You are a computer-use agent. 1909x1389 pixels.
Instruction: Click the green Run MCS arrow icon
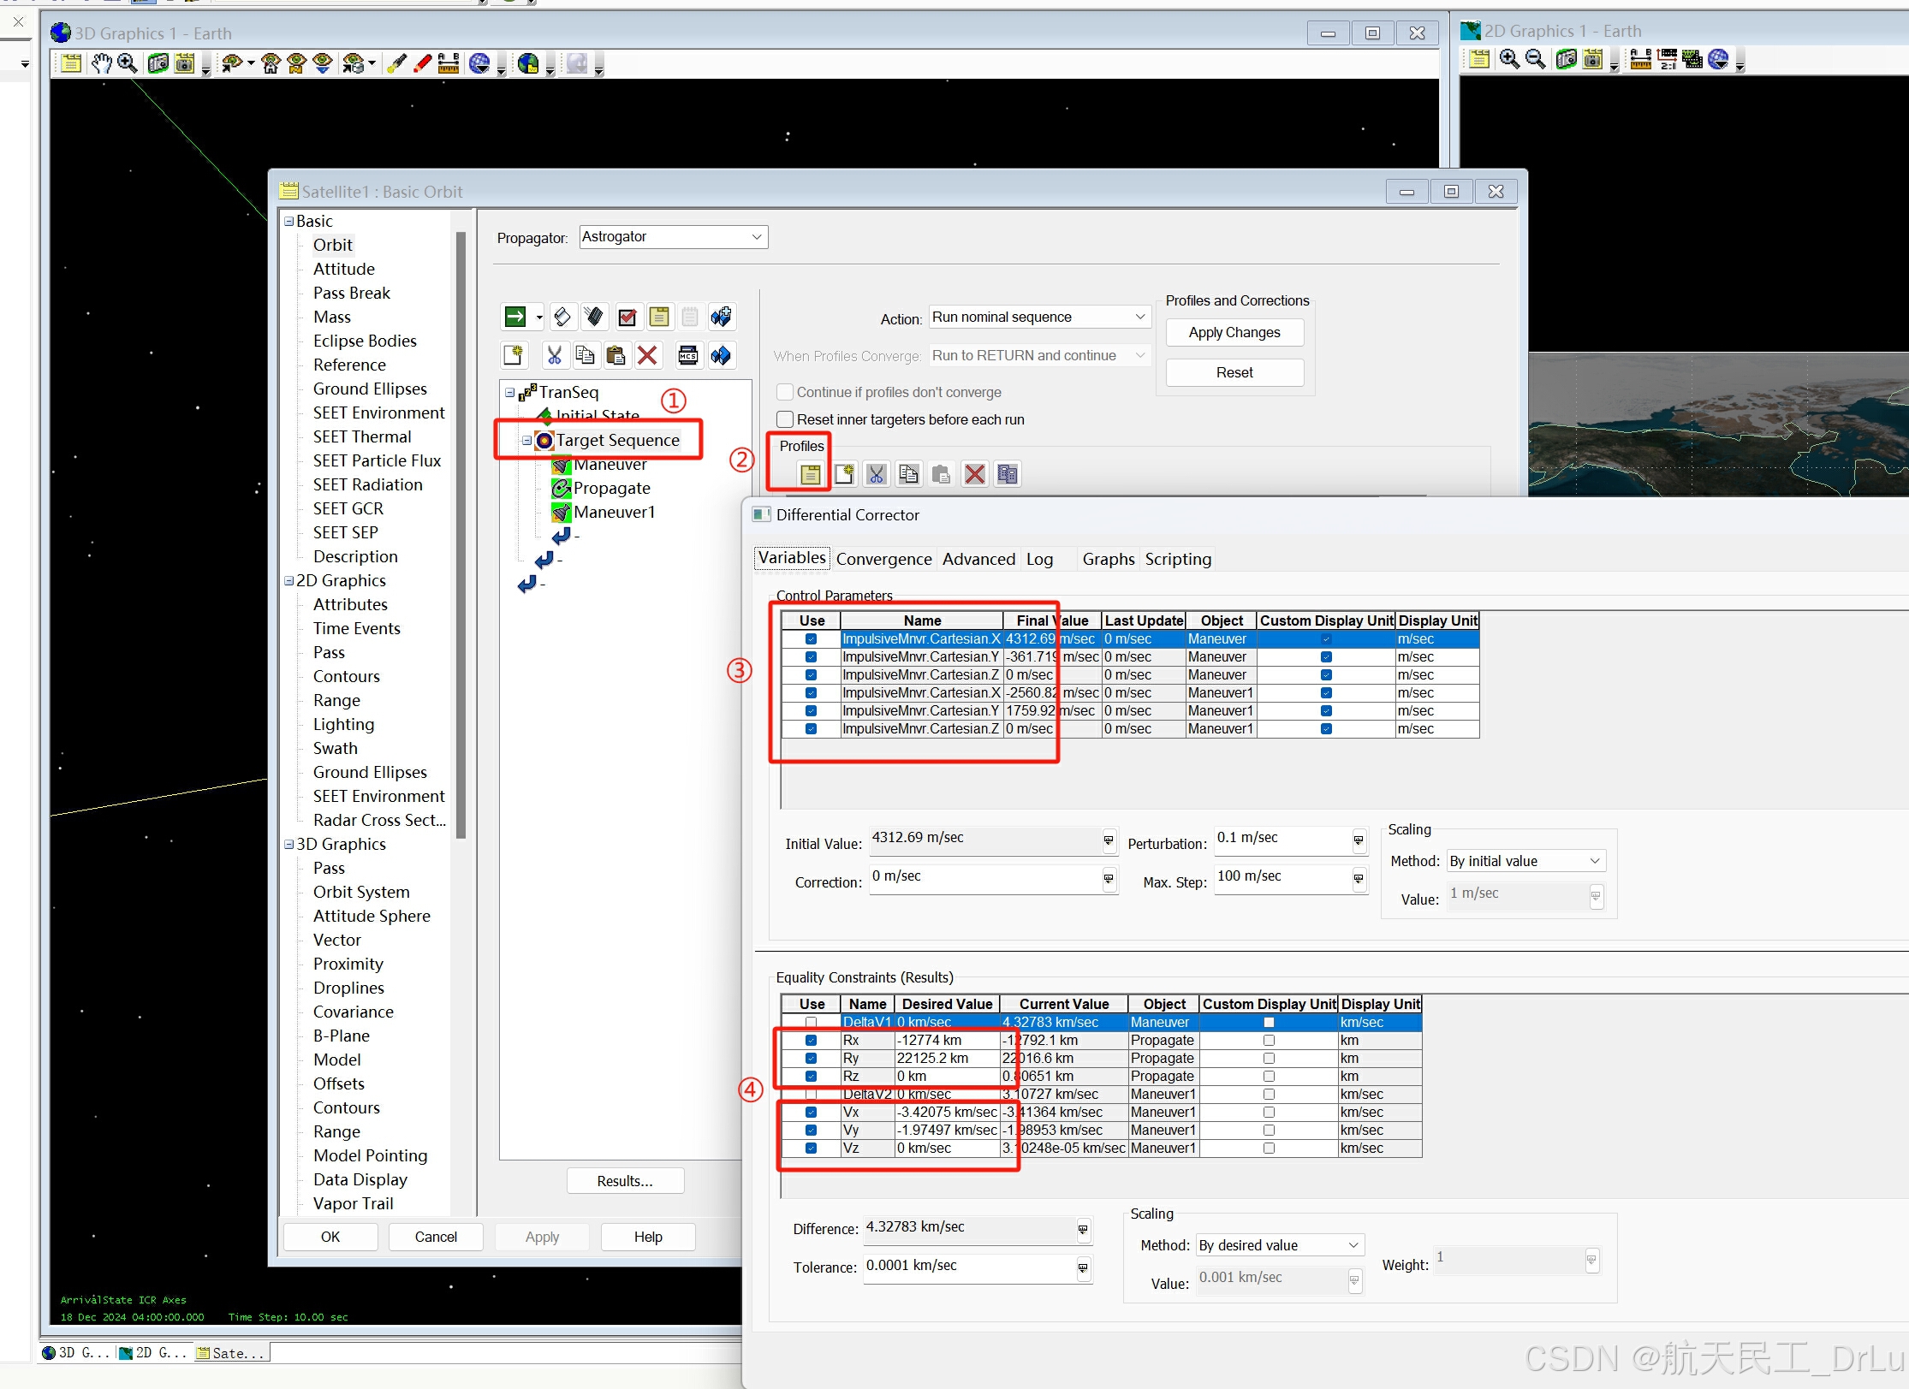coord(515,317)
